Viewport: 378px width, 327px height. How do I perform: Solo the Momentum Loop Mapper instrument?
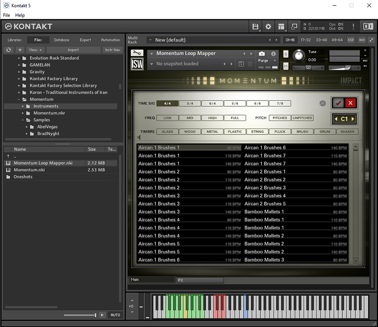[286, 54]
